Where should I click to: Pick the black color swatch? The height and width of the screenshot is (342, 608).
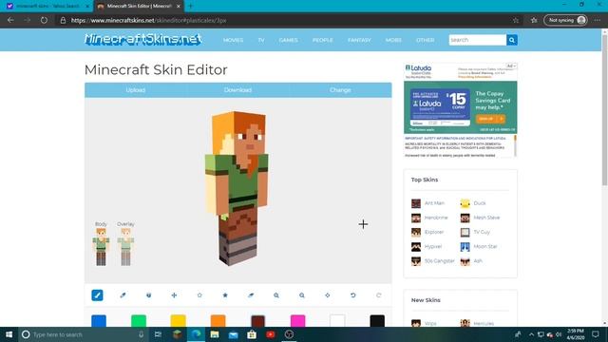(x=377, y=321)
